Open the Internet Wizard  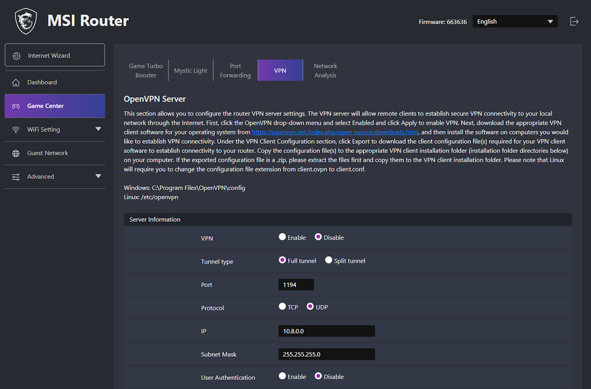pos(55,56)
